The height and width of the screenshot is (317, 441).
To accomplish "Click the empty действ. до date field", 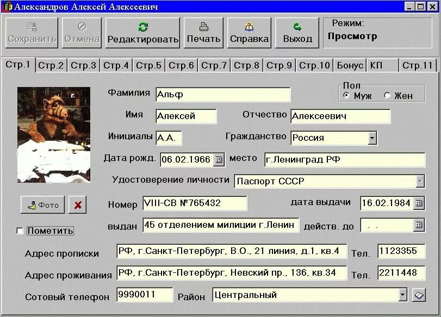I will [387, 225].
